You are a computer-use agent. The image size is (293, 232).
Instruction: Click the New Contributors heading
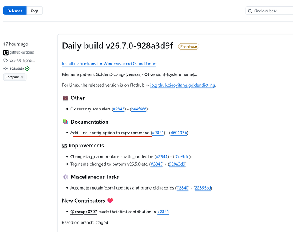[x=84, y=201]
